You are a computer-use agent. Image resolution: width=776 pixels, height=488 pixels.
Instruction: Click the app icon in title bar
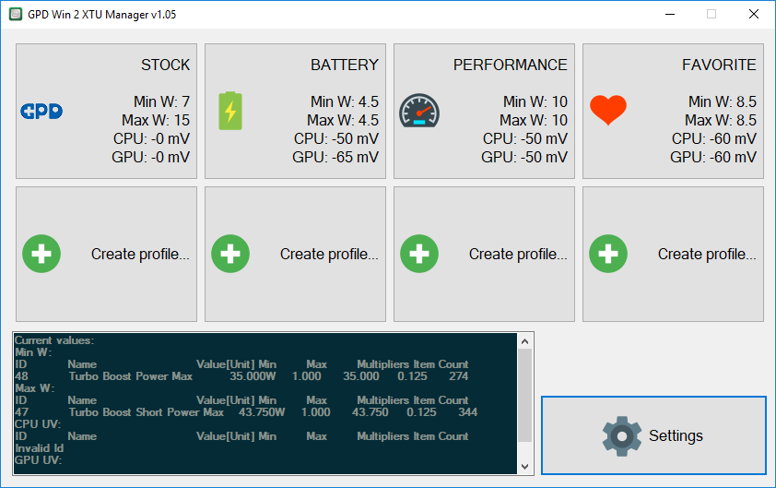(x=16, y=14)
